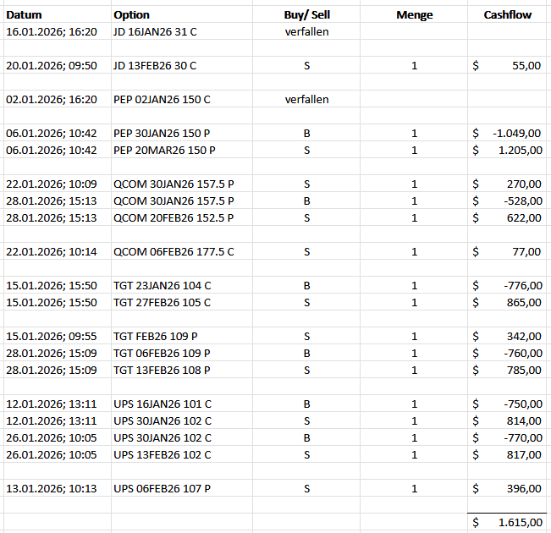The width and height of the screenshot is (551, 533).
Task: Click the PEP 20MAR26 150 P cell
Action: [164, 151]
